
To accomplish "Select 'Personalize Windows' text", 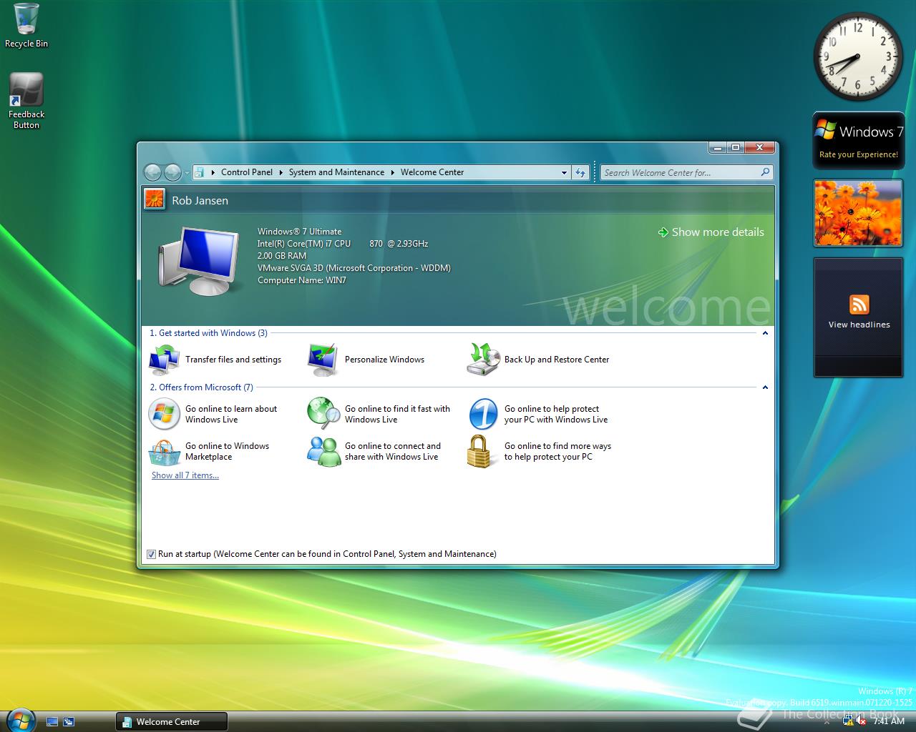I will [384, 360].
